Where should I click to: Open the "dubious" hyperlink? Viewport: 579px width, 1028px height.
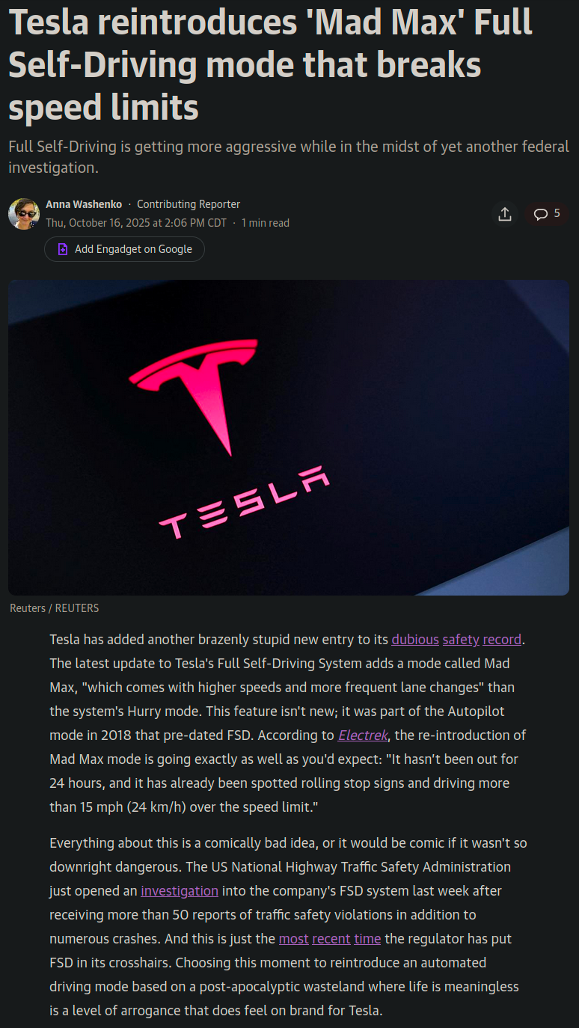pos(415,640)
